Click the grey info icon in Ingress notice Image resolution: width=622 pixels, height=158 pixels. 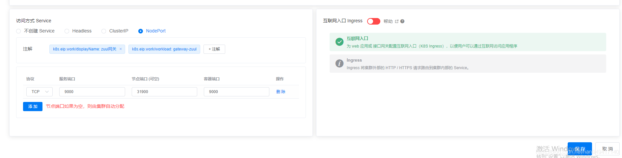click(x=339, y=64)
